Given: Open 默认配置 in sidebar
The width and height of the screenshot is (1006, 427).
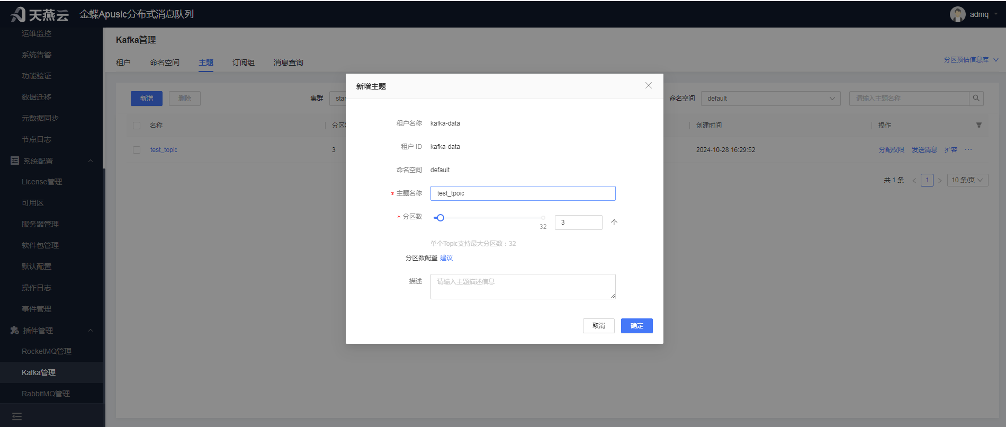Looking at the screenshot, I should pos(37,266).
